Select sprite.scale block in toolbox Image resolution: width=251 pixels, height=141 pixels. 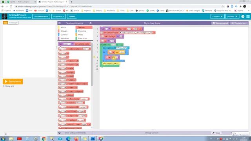click(66, 69)
